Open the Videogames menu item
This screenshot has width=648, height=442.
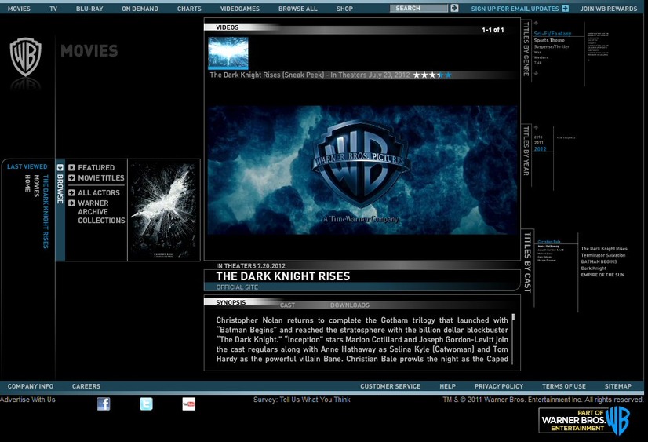(240, 9)
